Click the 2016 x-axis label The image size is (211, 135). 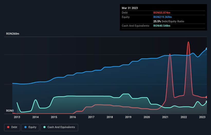(x=73, y=117)
